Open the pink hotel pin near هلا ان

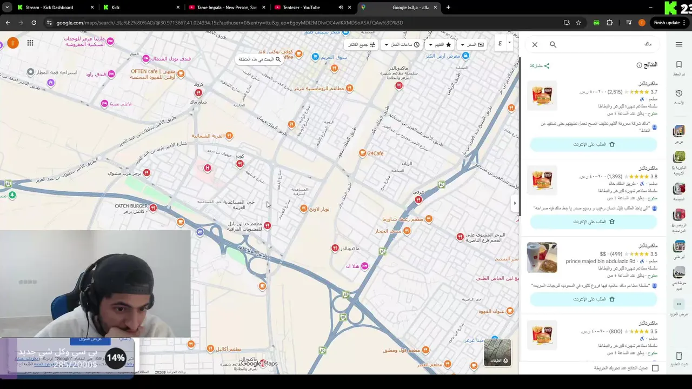coord(365,266)
